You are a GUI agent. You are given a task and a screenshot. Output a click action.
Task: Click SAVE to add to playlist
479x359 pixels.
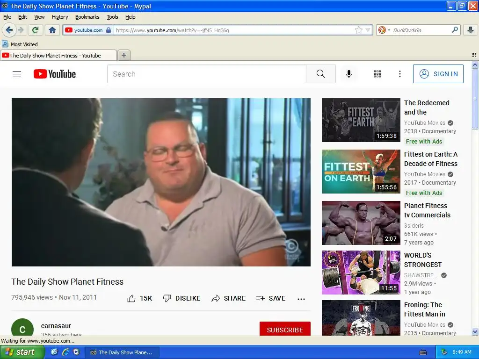(271, 298)
